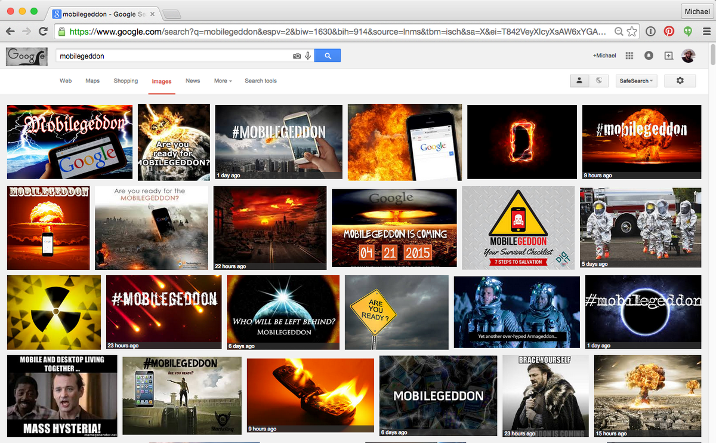This screenshot has width=716, height=443.
Task: Open Mass Hysteria meme image
Action: 62,396
